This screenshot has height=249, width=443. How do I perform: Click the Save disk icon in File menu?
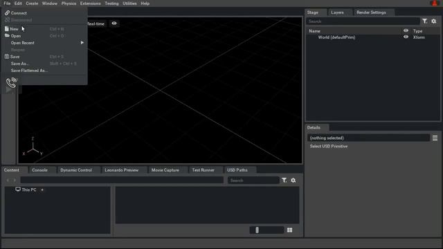[7, 57]
